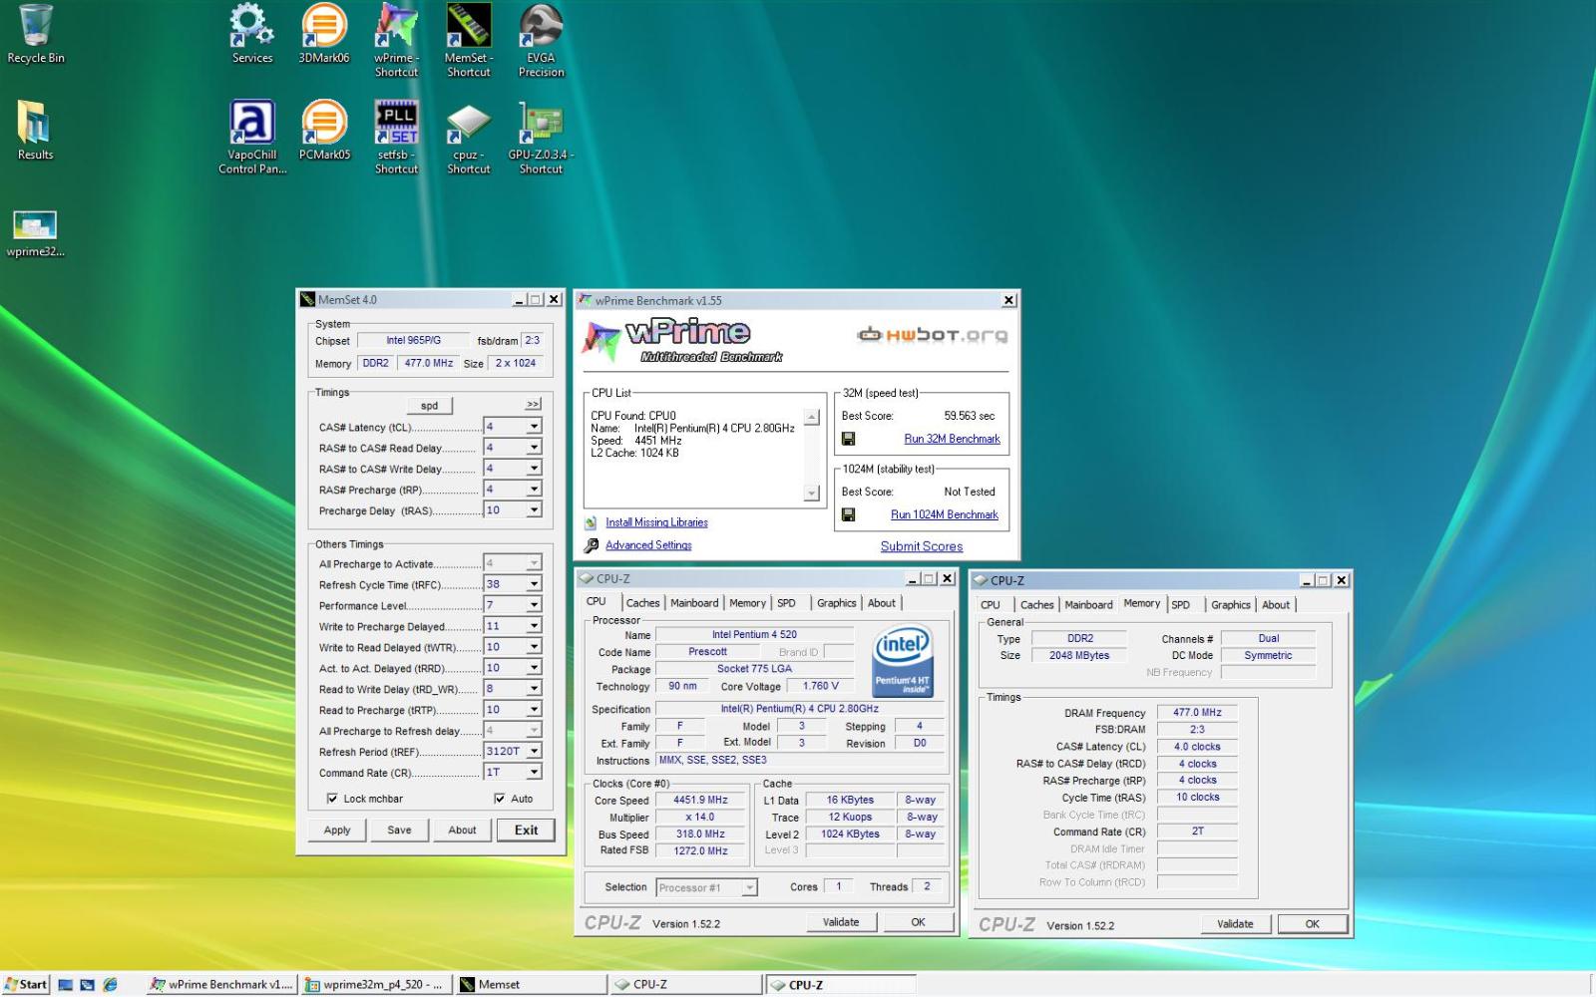Open the Recycle Bin desktop icon
This screenshot has height=997, width=1596.
tap(35, 35)
